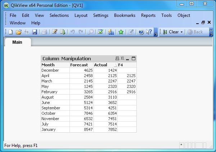The width and height of the screenshot is (216, 152).
Task: Click the Column Manipulation title caption
Action: (67, 59)
